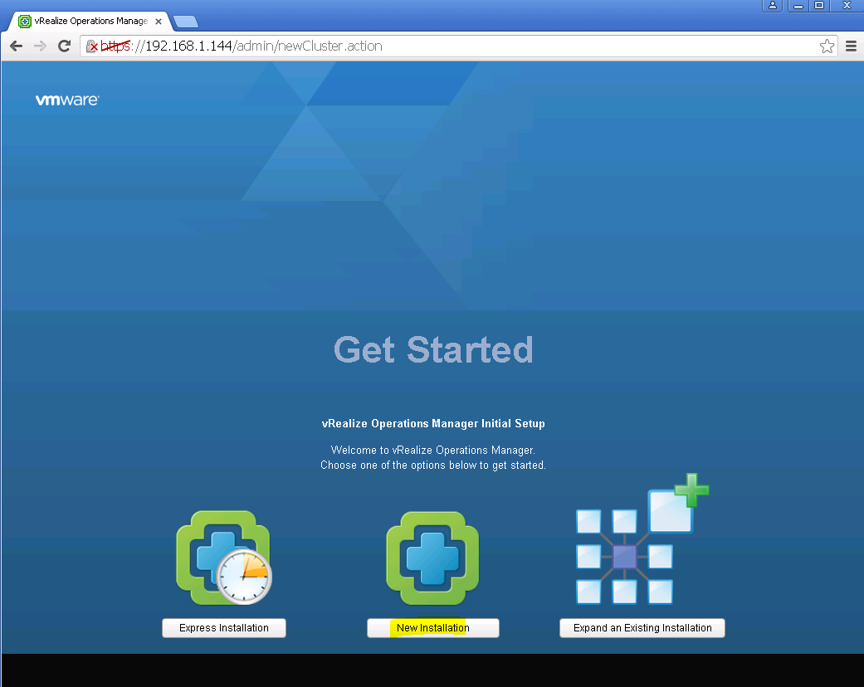Maximize the browser window
This screenshot has width=864, height=687.
[819, 6]
